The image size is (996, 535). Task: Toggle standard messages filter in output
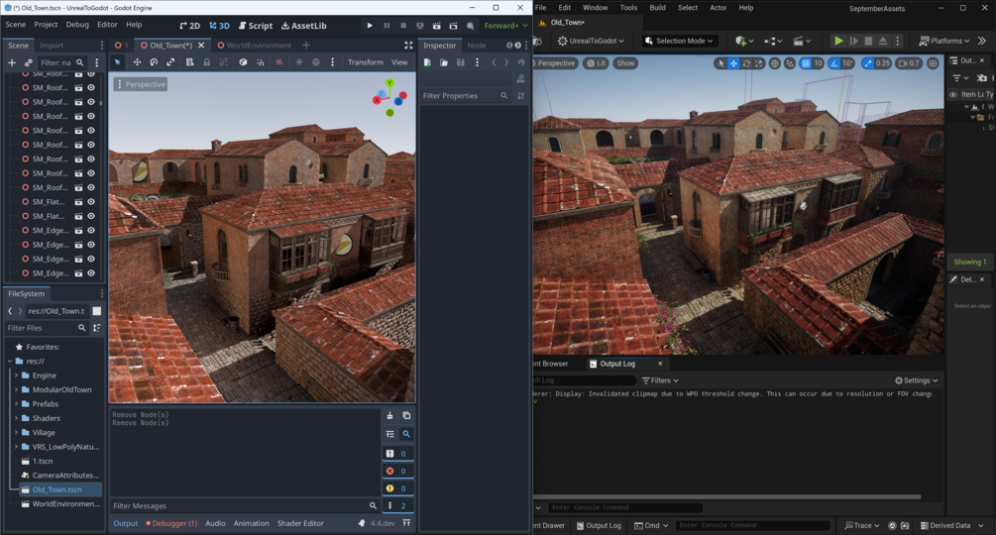click(x=397, y=453)
